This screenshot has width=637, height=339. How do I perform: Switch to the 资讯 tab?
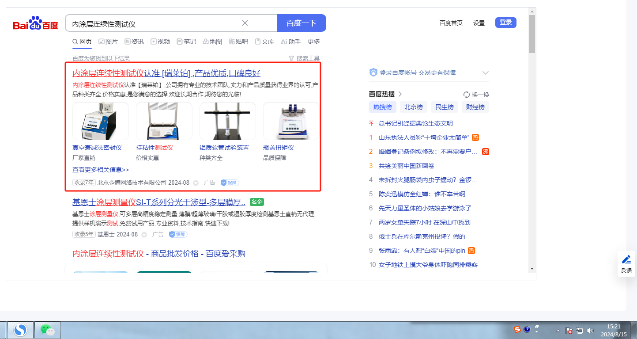[134, 42]
